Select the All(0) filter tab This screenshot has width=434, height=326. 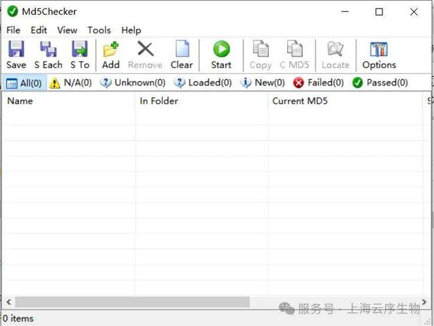click(x=24, y=83)
